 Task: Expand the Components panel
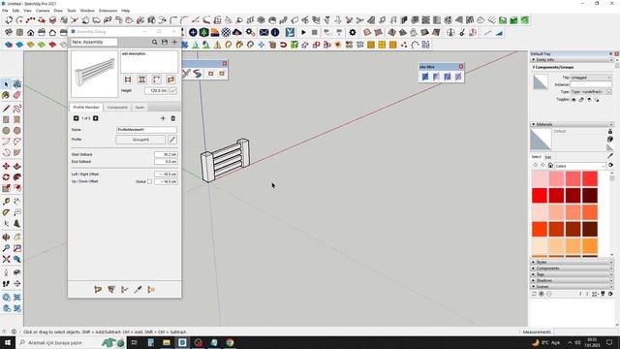(x=572, y=269)
